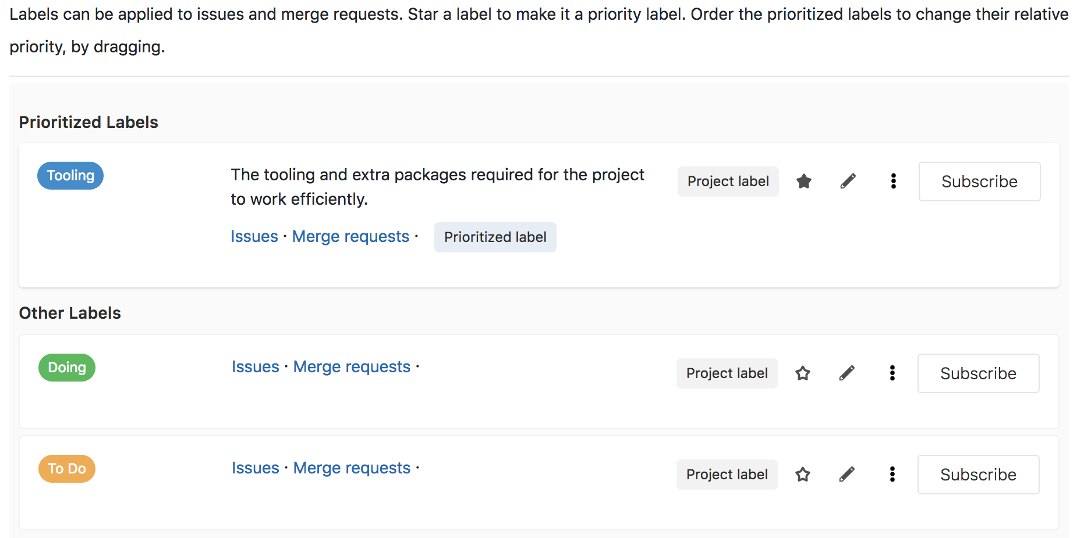Star the Doing label as priority

tap(803, 373)
